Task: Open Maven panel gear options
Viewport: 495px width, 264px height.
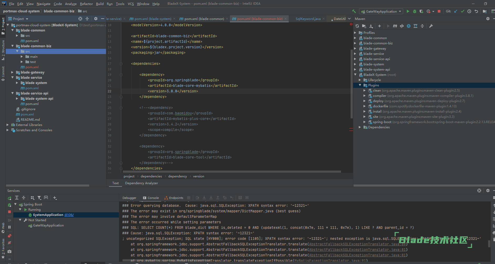Action: (488, 19)
